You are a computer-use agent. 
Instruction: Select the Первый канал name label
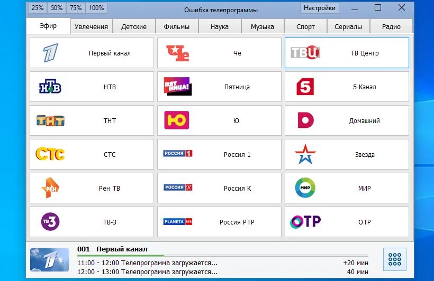click(x=110, y=53)
